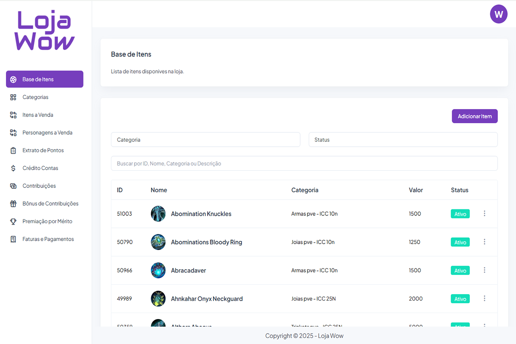This screenshot has width=516, height=344.
Task: Click the Abracadaver item thumbnail
Action: point(158,270)
